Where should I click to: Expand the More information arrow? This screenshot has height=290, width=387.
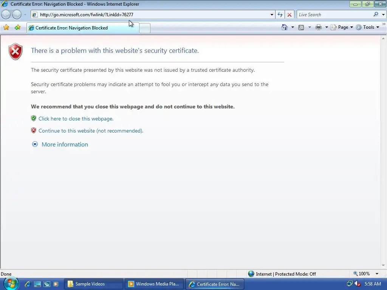(x=35, y=144)
